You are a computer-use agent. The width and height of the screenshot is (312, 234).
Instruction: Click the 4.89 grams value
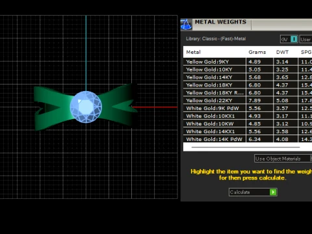[x=255, y=62]
